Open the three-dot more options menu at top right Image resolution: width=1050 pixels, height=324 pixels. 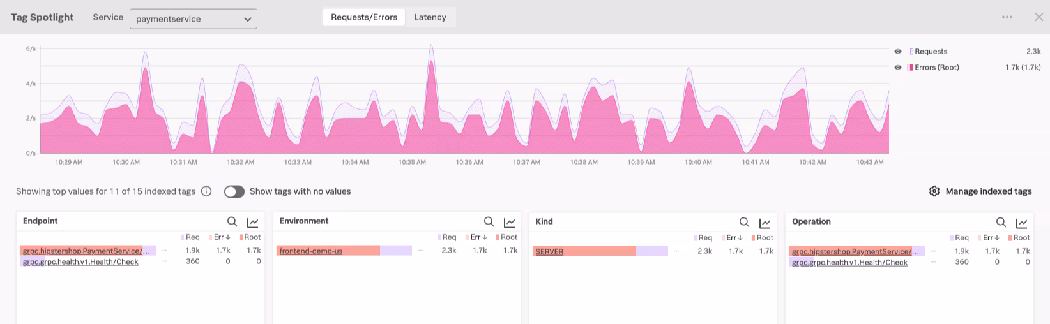pos(1007,17)
